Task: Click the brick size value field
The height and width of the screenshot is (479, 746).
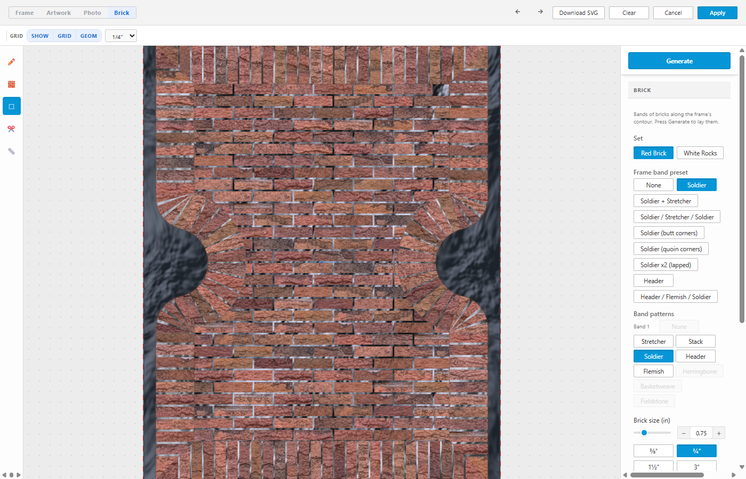Action: click(x=701, y=433)
